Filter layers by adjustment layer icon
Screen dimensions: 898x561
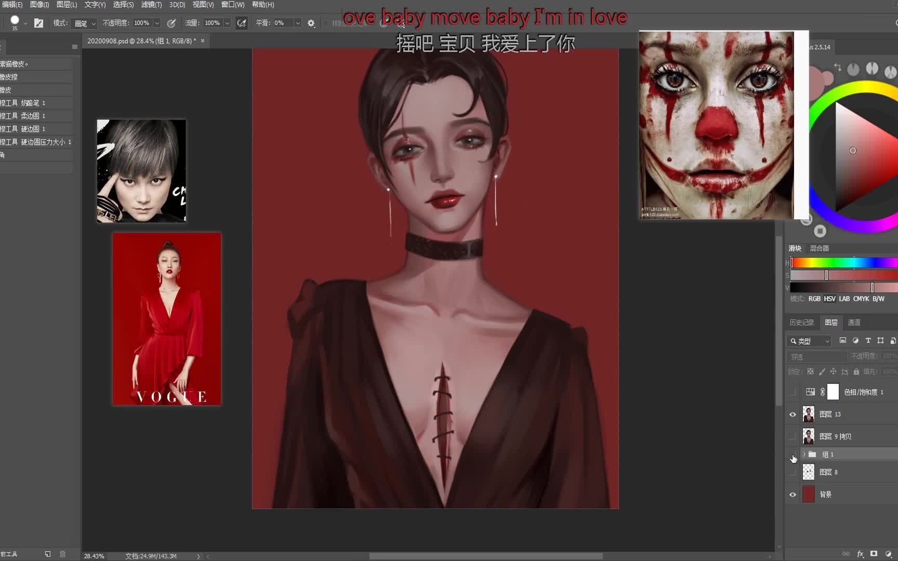855,341
